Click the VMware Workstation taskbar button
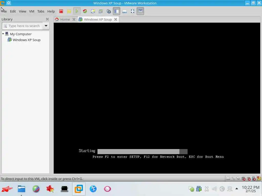This screenshot has width=262, height=196. 79,189
